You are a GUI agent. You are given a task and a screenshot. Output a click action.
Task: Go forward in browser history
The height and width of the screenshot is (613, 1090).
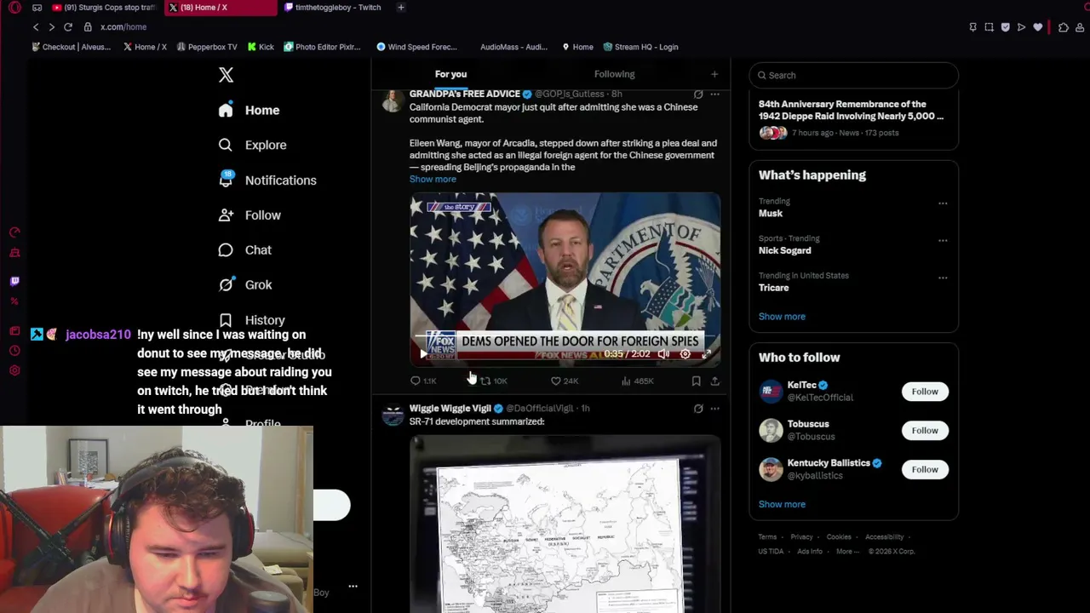tap(51, 27)
